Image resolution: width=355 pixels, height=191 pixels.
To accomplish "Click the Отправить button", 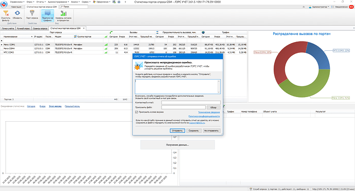I will click(177, 130).
